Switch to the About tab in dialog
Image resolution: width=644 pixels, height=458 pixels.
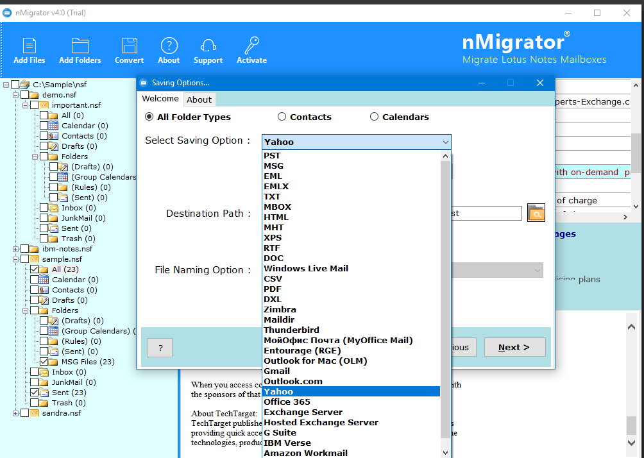click(199, 99)
